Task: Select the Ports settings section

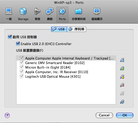Action: tap(62, 14)
